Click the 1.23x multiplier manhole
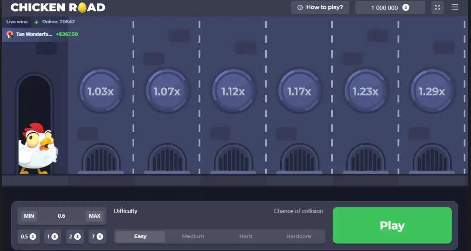Image resolution: width=471 pixels, height=251 pixels. click(366, 91)
